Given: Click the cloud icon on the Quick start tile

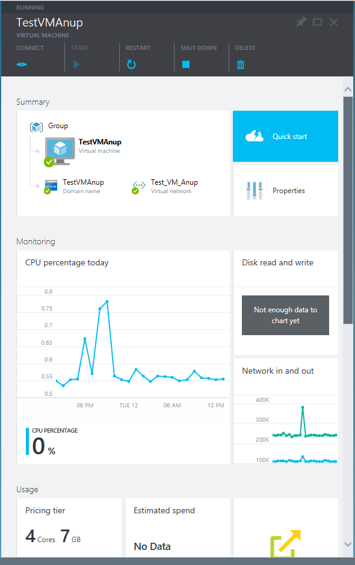Looking at the screenshot, I should [x=254, y=136].
